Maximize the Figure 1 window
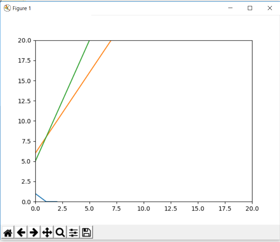 click(x=250, y=8)
